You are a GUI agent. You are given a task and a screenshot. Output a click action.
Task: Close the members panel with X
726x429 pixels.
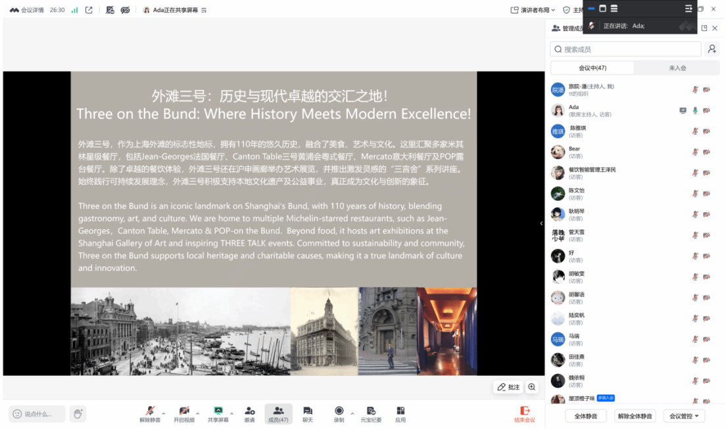715,28
